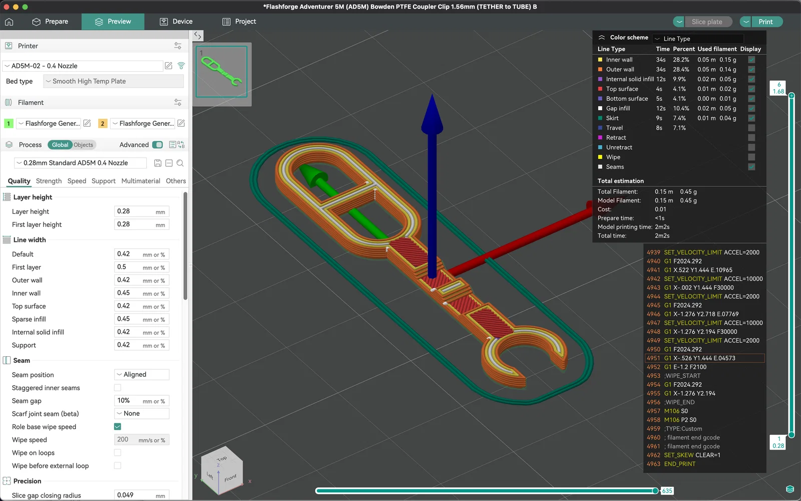Enable Staggered inner seams checkbox

tap(118, 387)
